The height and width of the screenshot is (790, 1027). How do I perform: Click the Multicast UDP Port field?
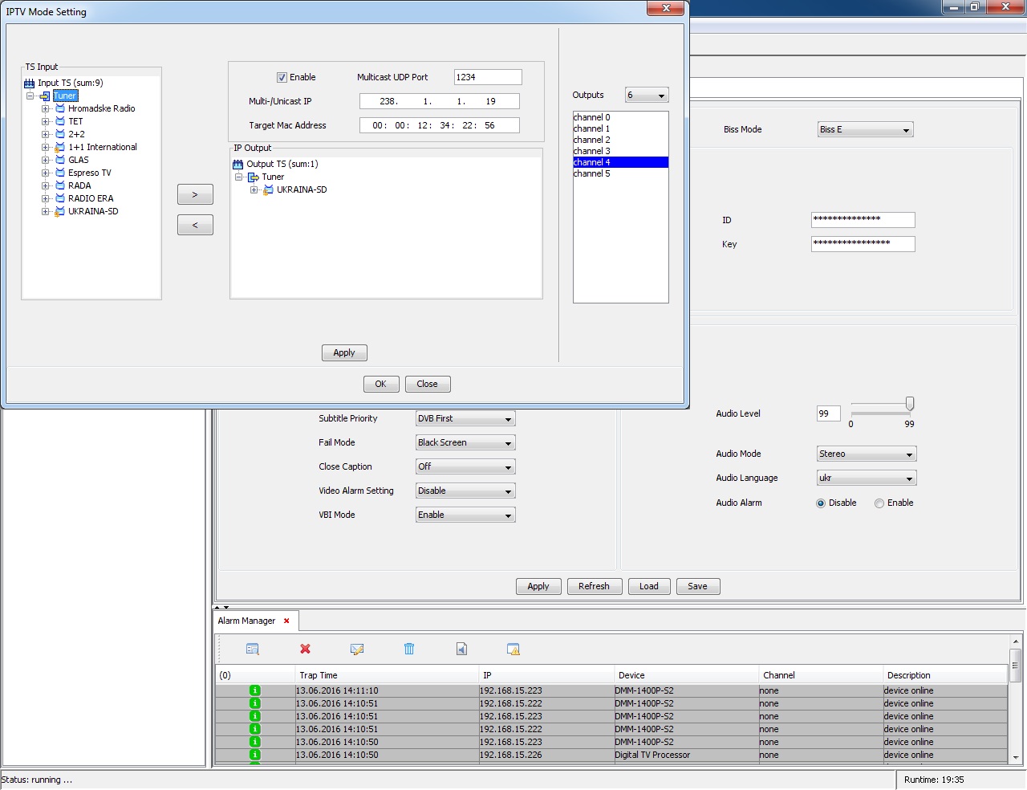point(487,77)
